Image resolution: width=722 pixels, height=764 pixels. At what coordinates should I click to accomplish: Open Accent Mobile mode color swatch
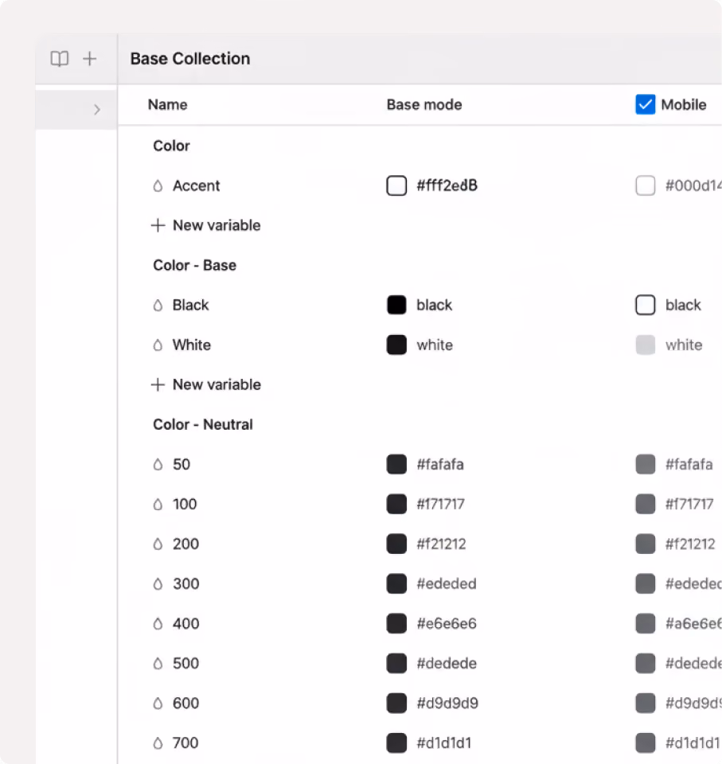point(645,185)
